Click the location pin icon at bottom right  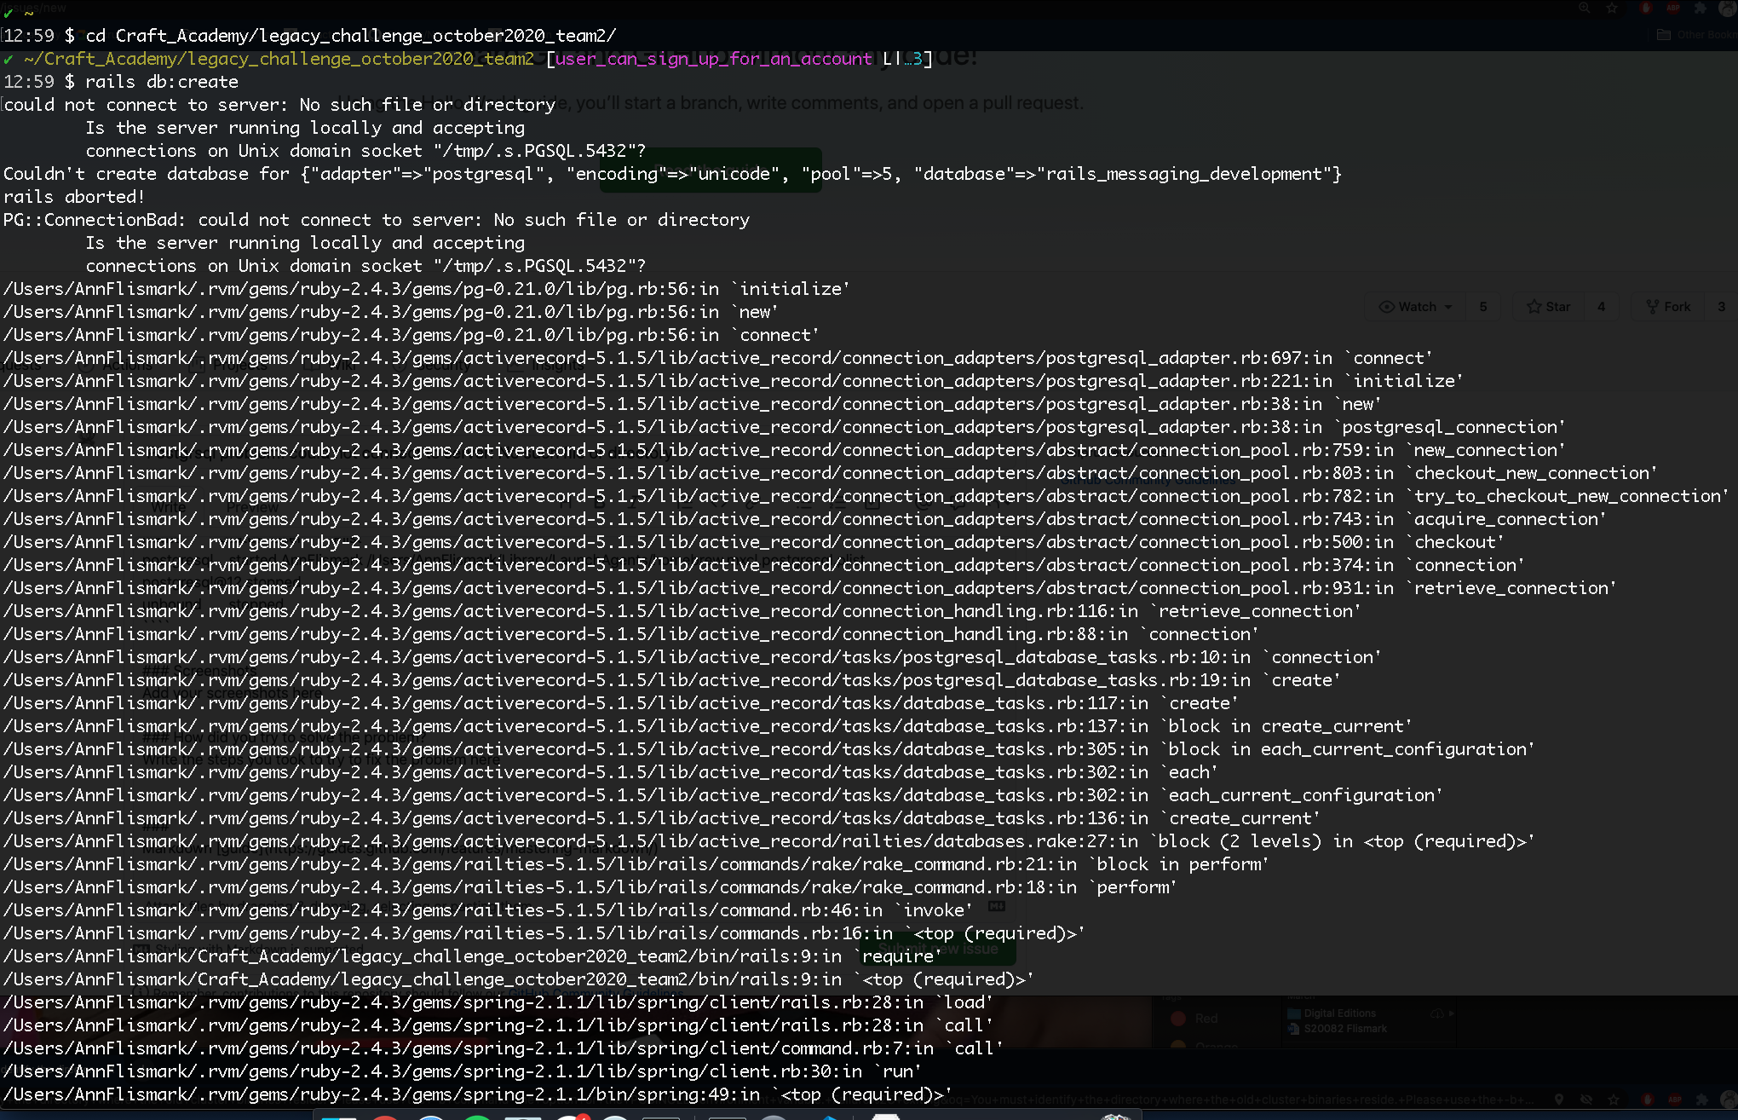click(x=1558, y=1100)
